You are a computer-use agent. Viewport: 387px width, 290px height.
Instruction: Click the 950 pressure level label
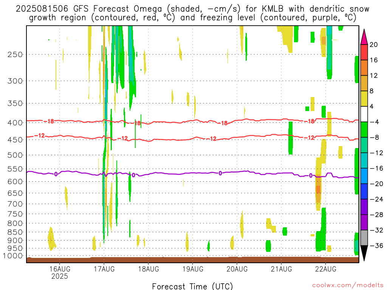(x=15, y=248)
